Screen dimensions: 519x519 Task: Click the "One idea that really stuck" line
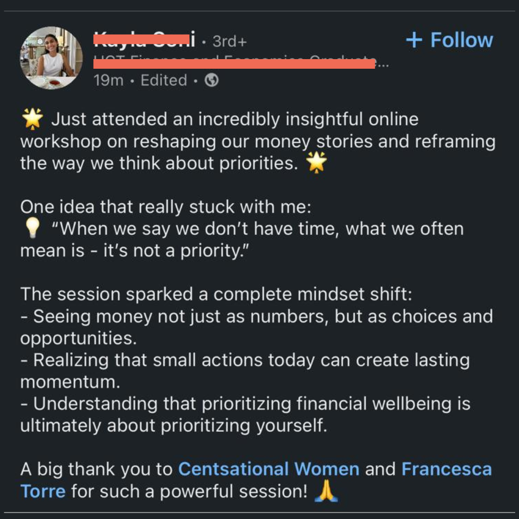pyautogui.click(x=166, y=207)
